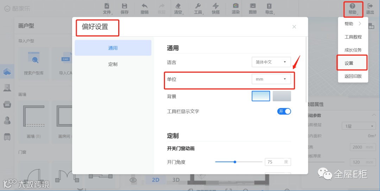Click the 搜索户型库 search icon
The image size is (380, 191).
point(34,58)
